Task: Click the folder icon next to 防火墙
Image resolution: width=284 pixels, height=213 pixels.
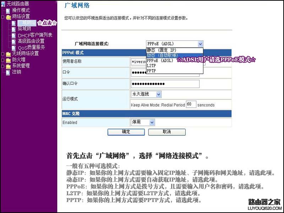Action: coord(8,59)
